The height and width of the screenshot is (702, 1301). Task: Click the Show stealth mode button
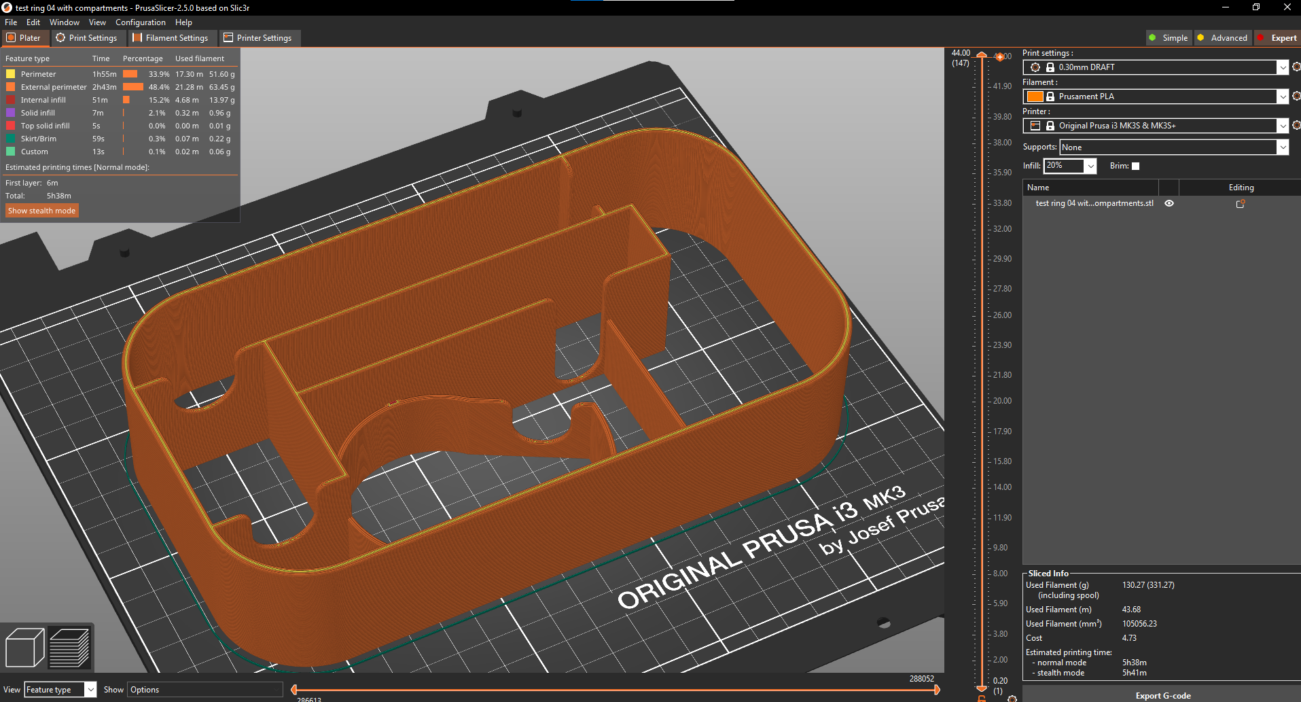point(41,211)
